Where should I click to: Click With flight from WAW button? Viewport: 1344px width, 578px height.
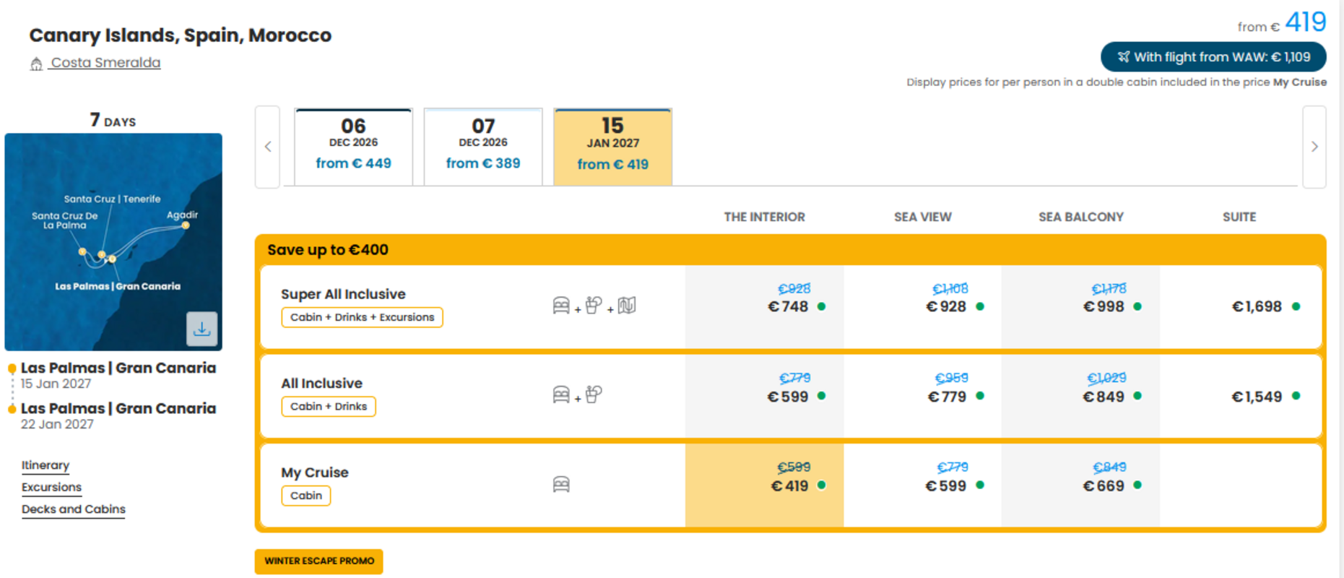point(1213,57)
